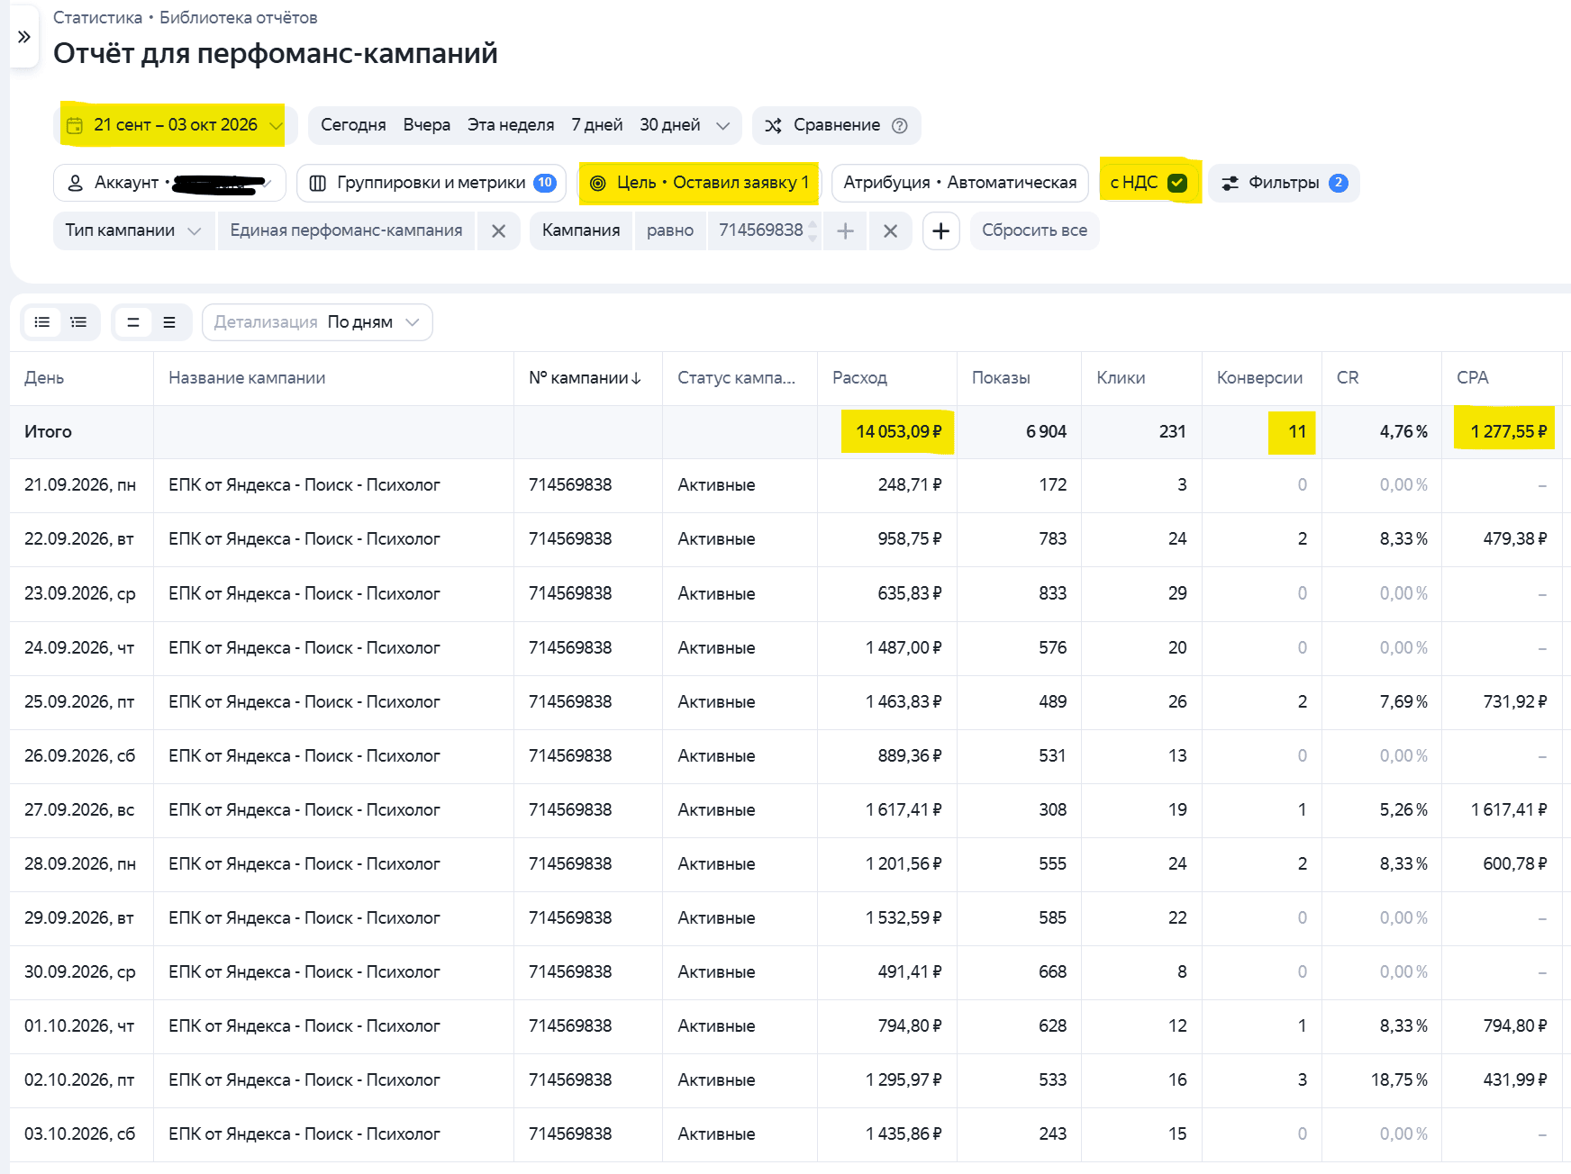This screenshot has width=1571, height=1174.
Task: Open Статистика breadcrumb link
Action: pyautogui.click(x=97, y=18)
